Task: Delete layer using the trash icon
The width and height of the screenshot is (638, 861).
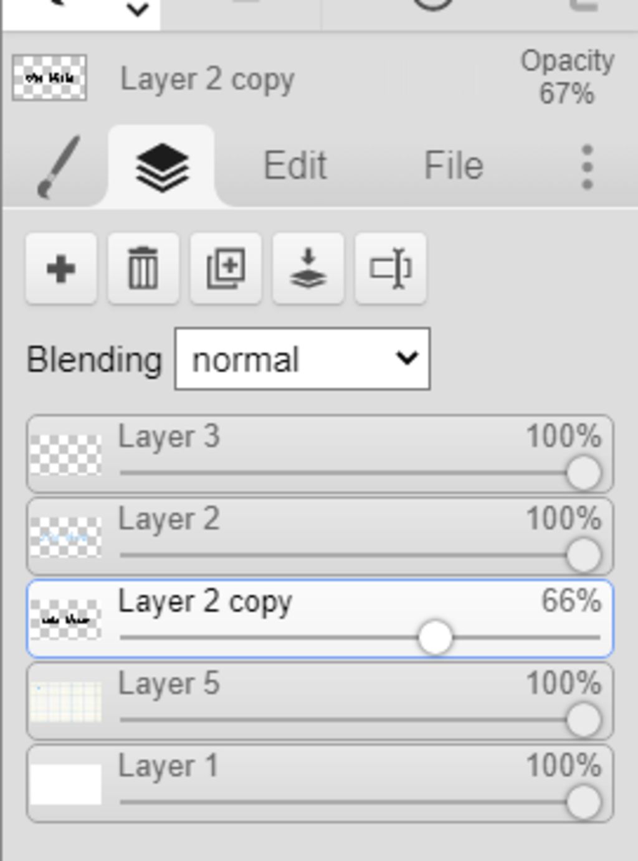Action: [x=143, y=269]
